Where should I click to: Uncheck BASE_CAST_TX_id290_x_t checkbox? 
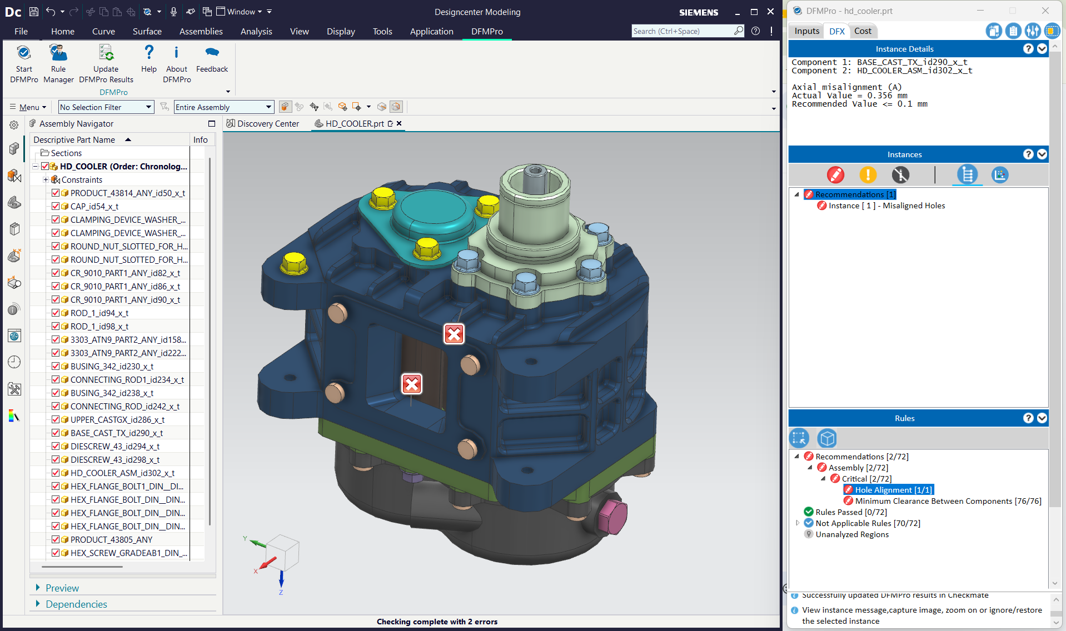(x=56, y=433)
